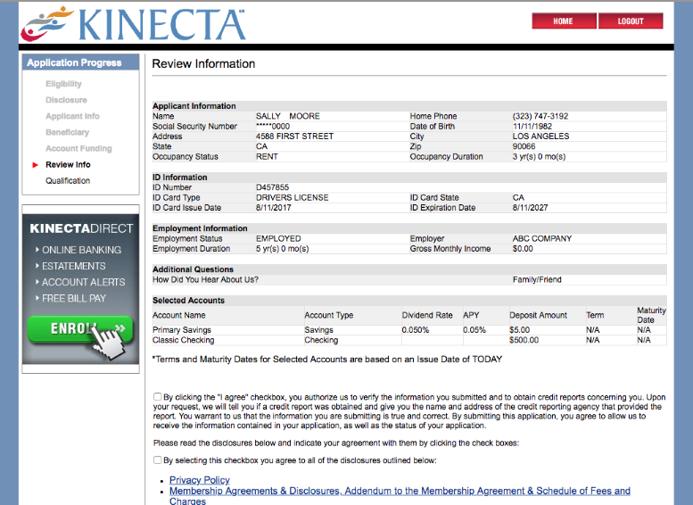Click the ID card issue date 8/11/2017
This screenshot has width=693, height=505.
274,207
